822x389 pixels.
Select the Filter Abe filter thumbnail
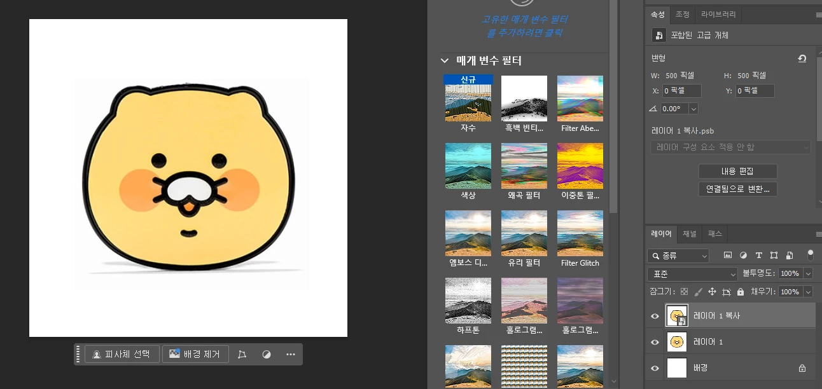click(580, 99)
